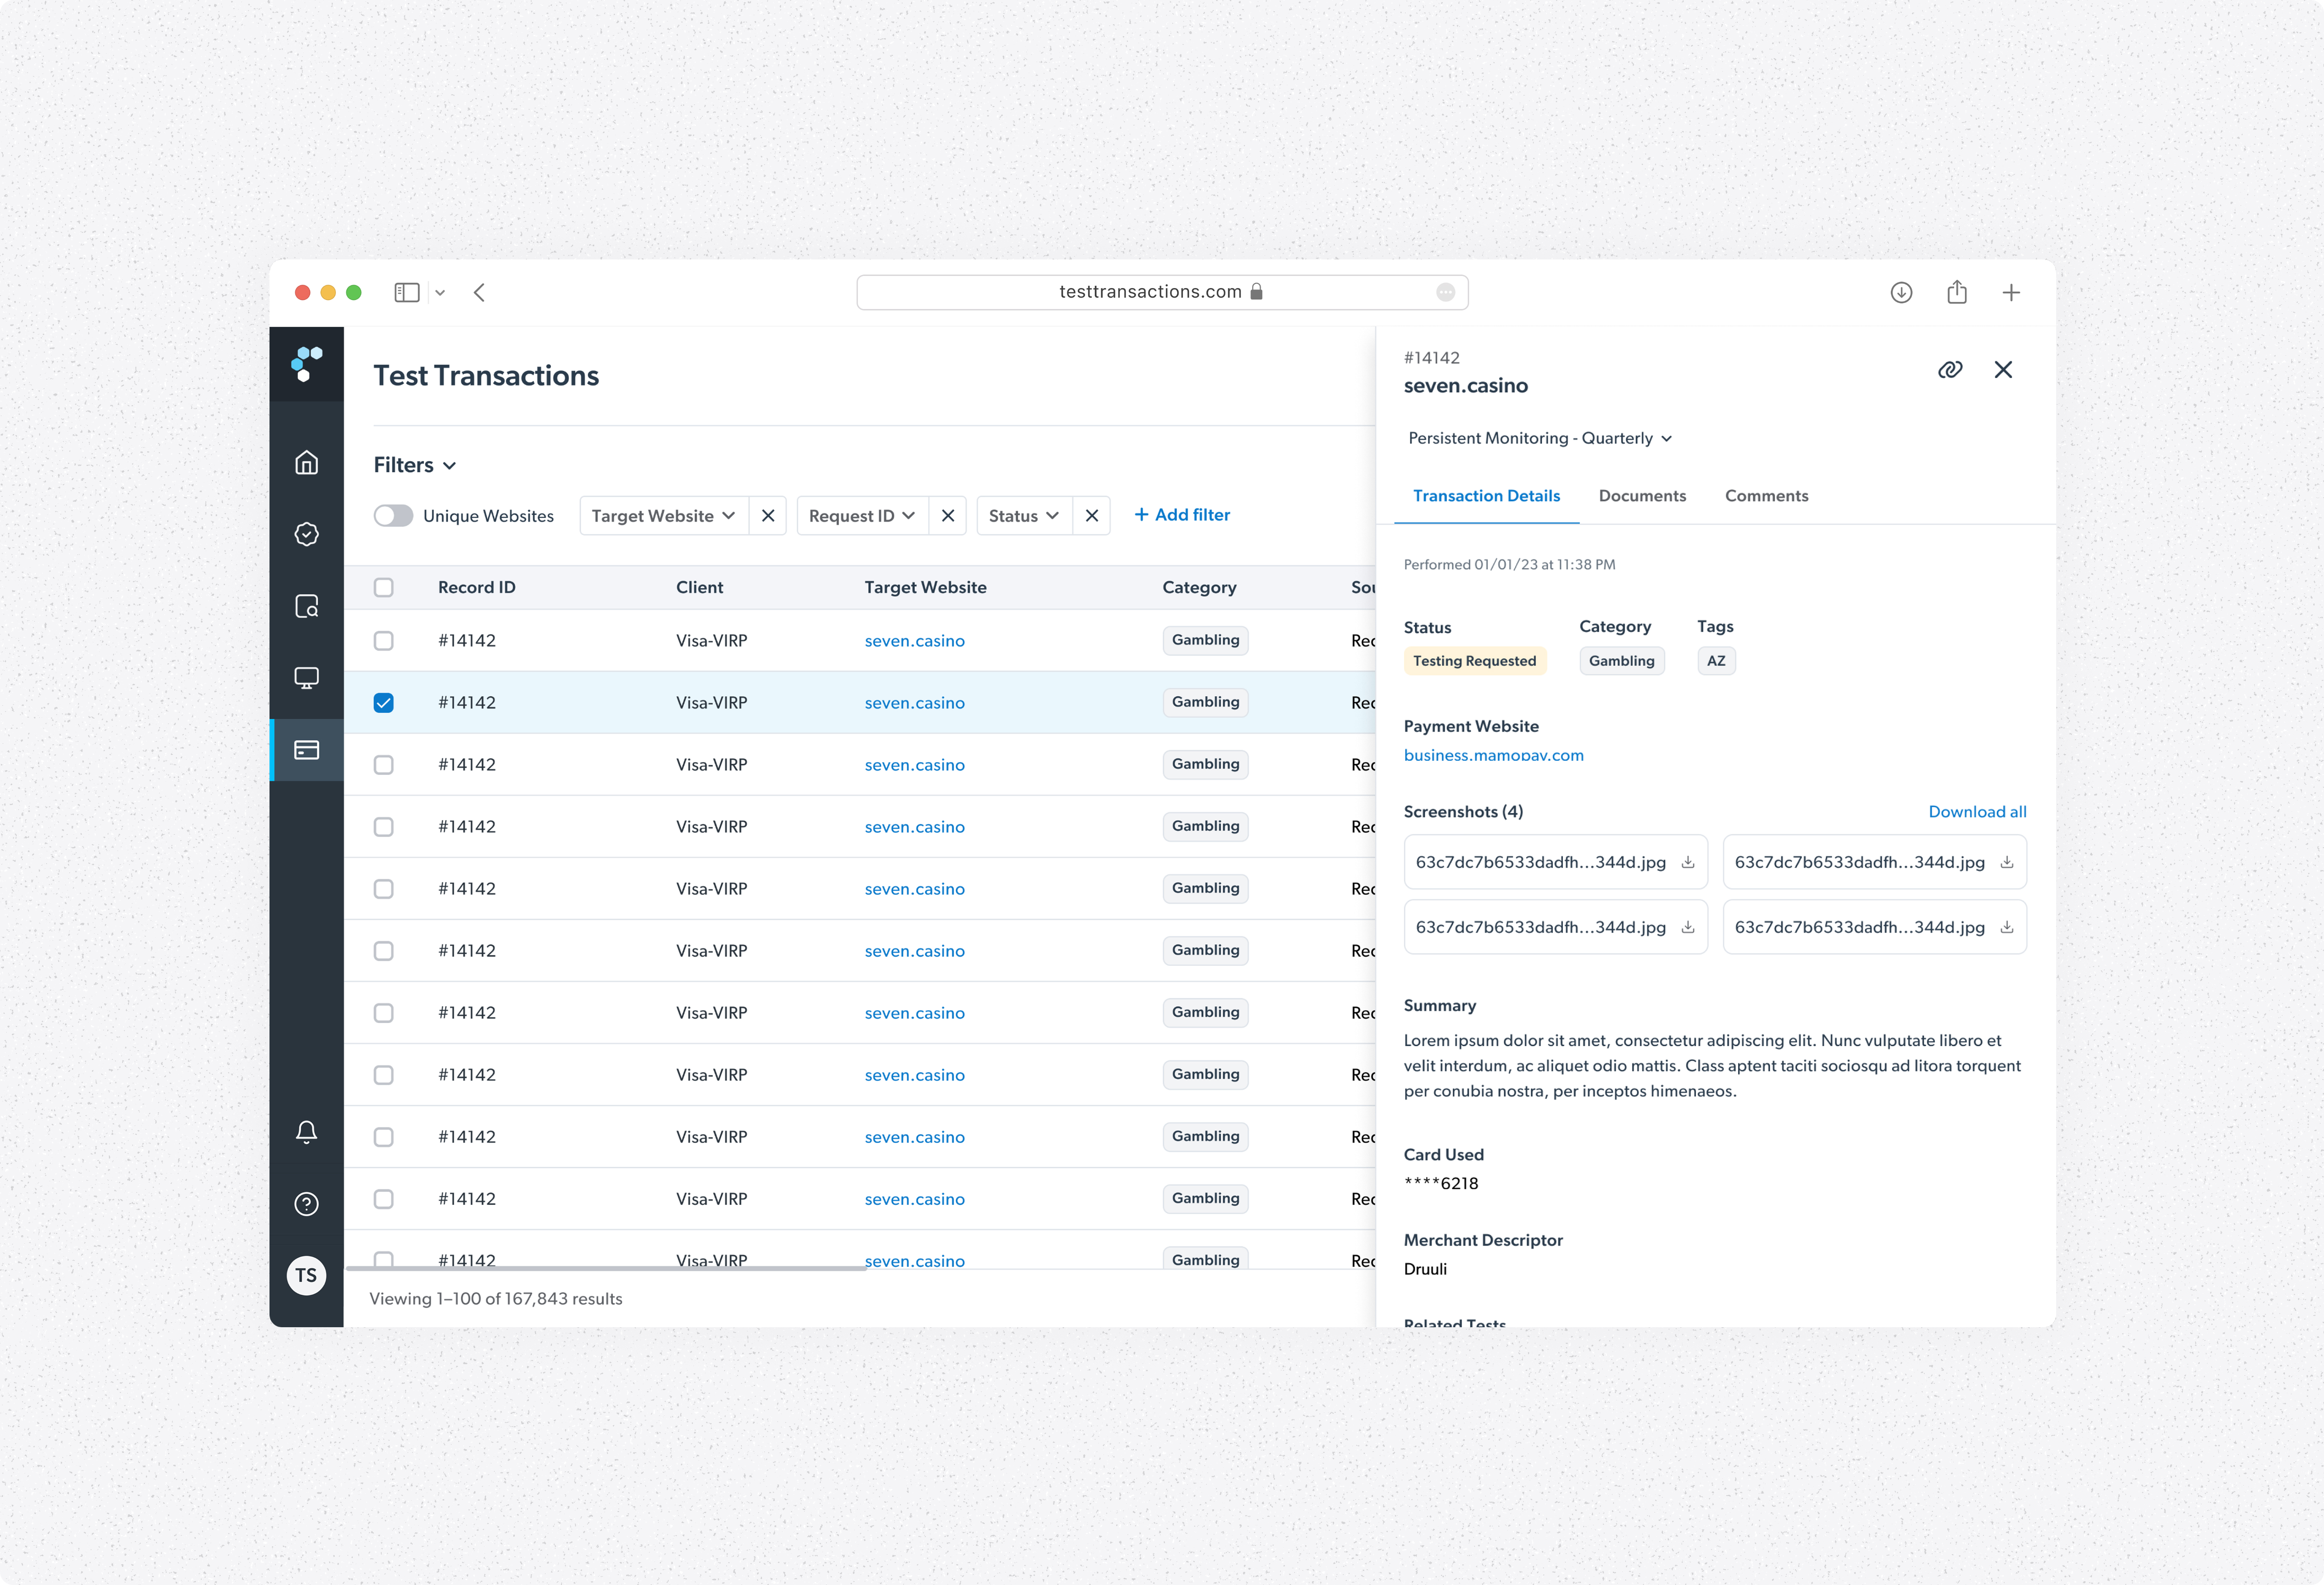
Task: Open a new browser tab
Action: tap(2011, 292)
